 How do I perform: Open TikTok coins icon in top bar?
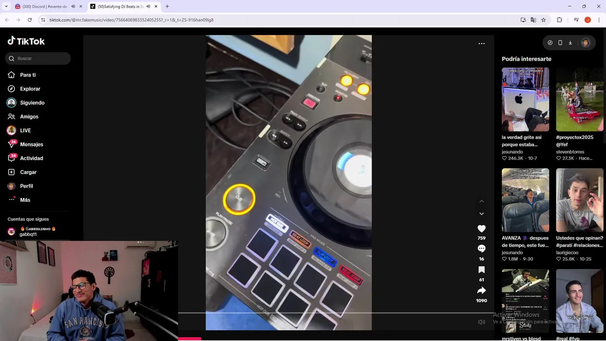coord(550,43)
